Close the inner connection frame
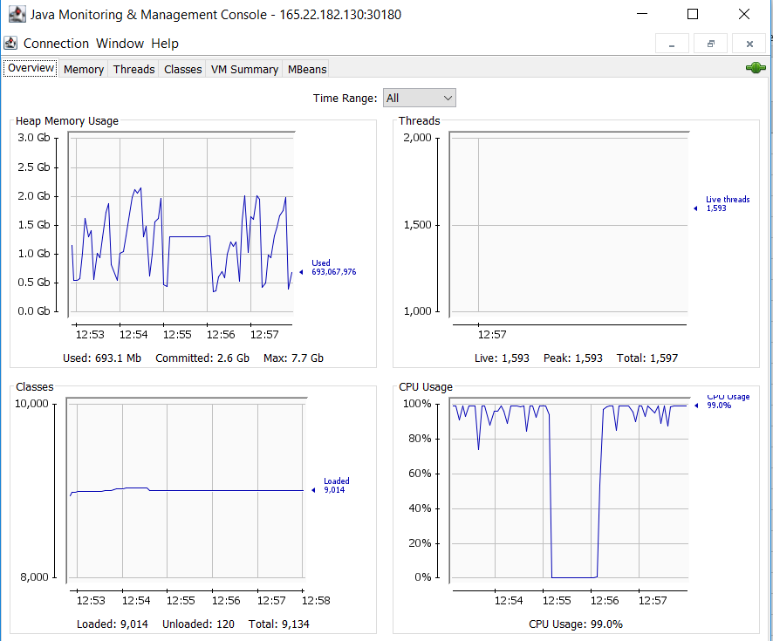This screenshot has height=641, width=773. coord(749,44)
